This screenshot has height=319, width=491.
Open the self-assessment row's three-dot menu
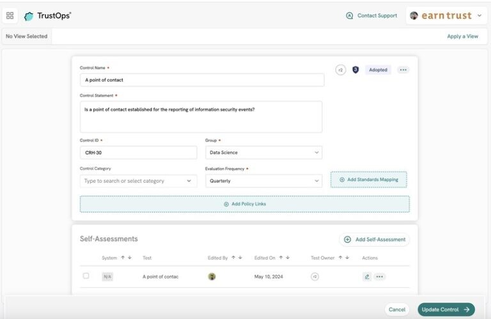[380, 277]
